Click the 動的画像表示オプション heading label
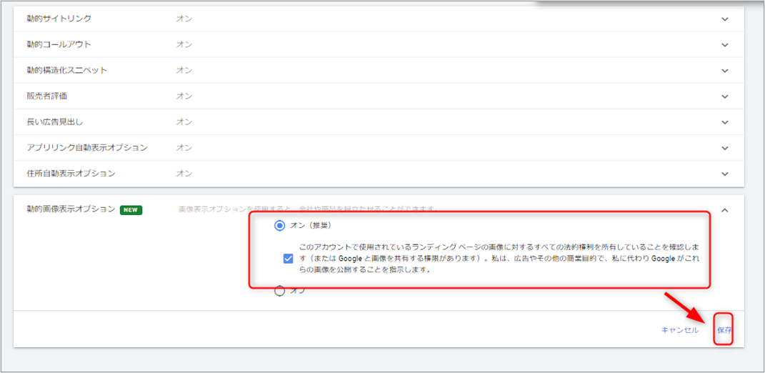The image size is (765, 373). coord(70,209)
